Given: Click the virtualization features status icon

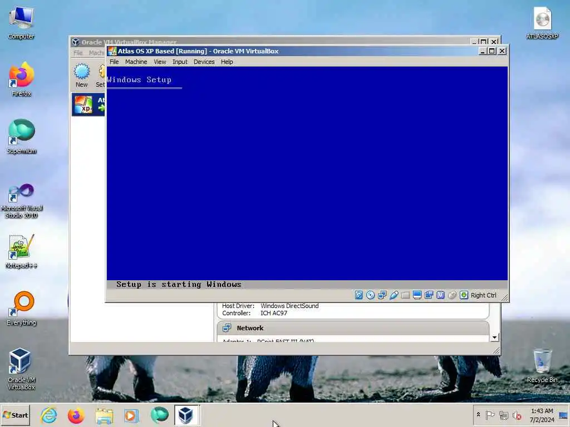Looking at the screenshot, I should click(x=440, y=295).
